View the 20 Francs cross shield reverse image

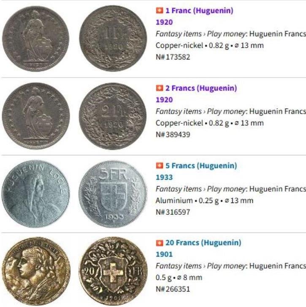point(113,272)
